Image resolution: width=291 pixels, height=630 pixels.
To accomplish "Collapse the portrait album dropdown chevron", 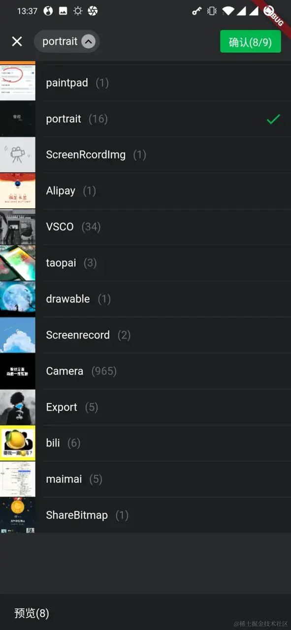I will pyautogui.click(x=88, y=42).
